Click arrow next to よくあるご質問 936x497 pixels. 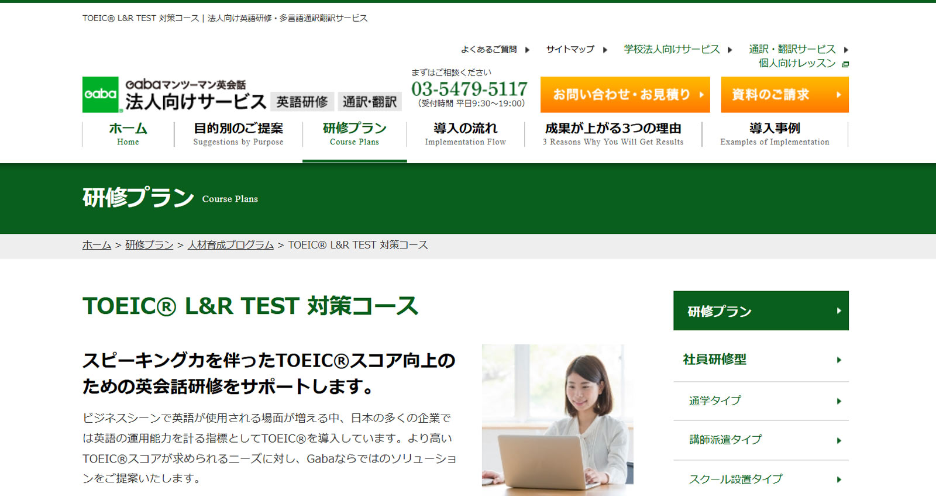pyautogui.click(x=527, y=50)
